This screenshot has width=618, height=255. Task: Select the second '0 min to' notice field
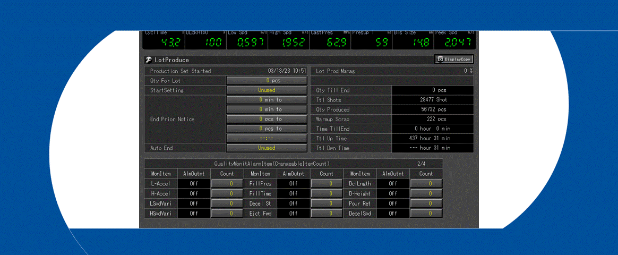(267, 109)
